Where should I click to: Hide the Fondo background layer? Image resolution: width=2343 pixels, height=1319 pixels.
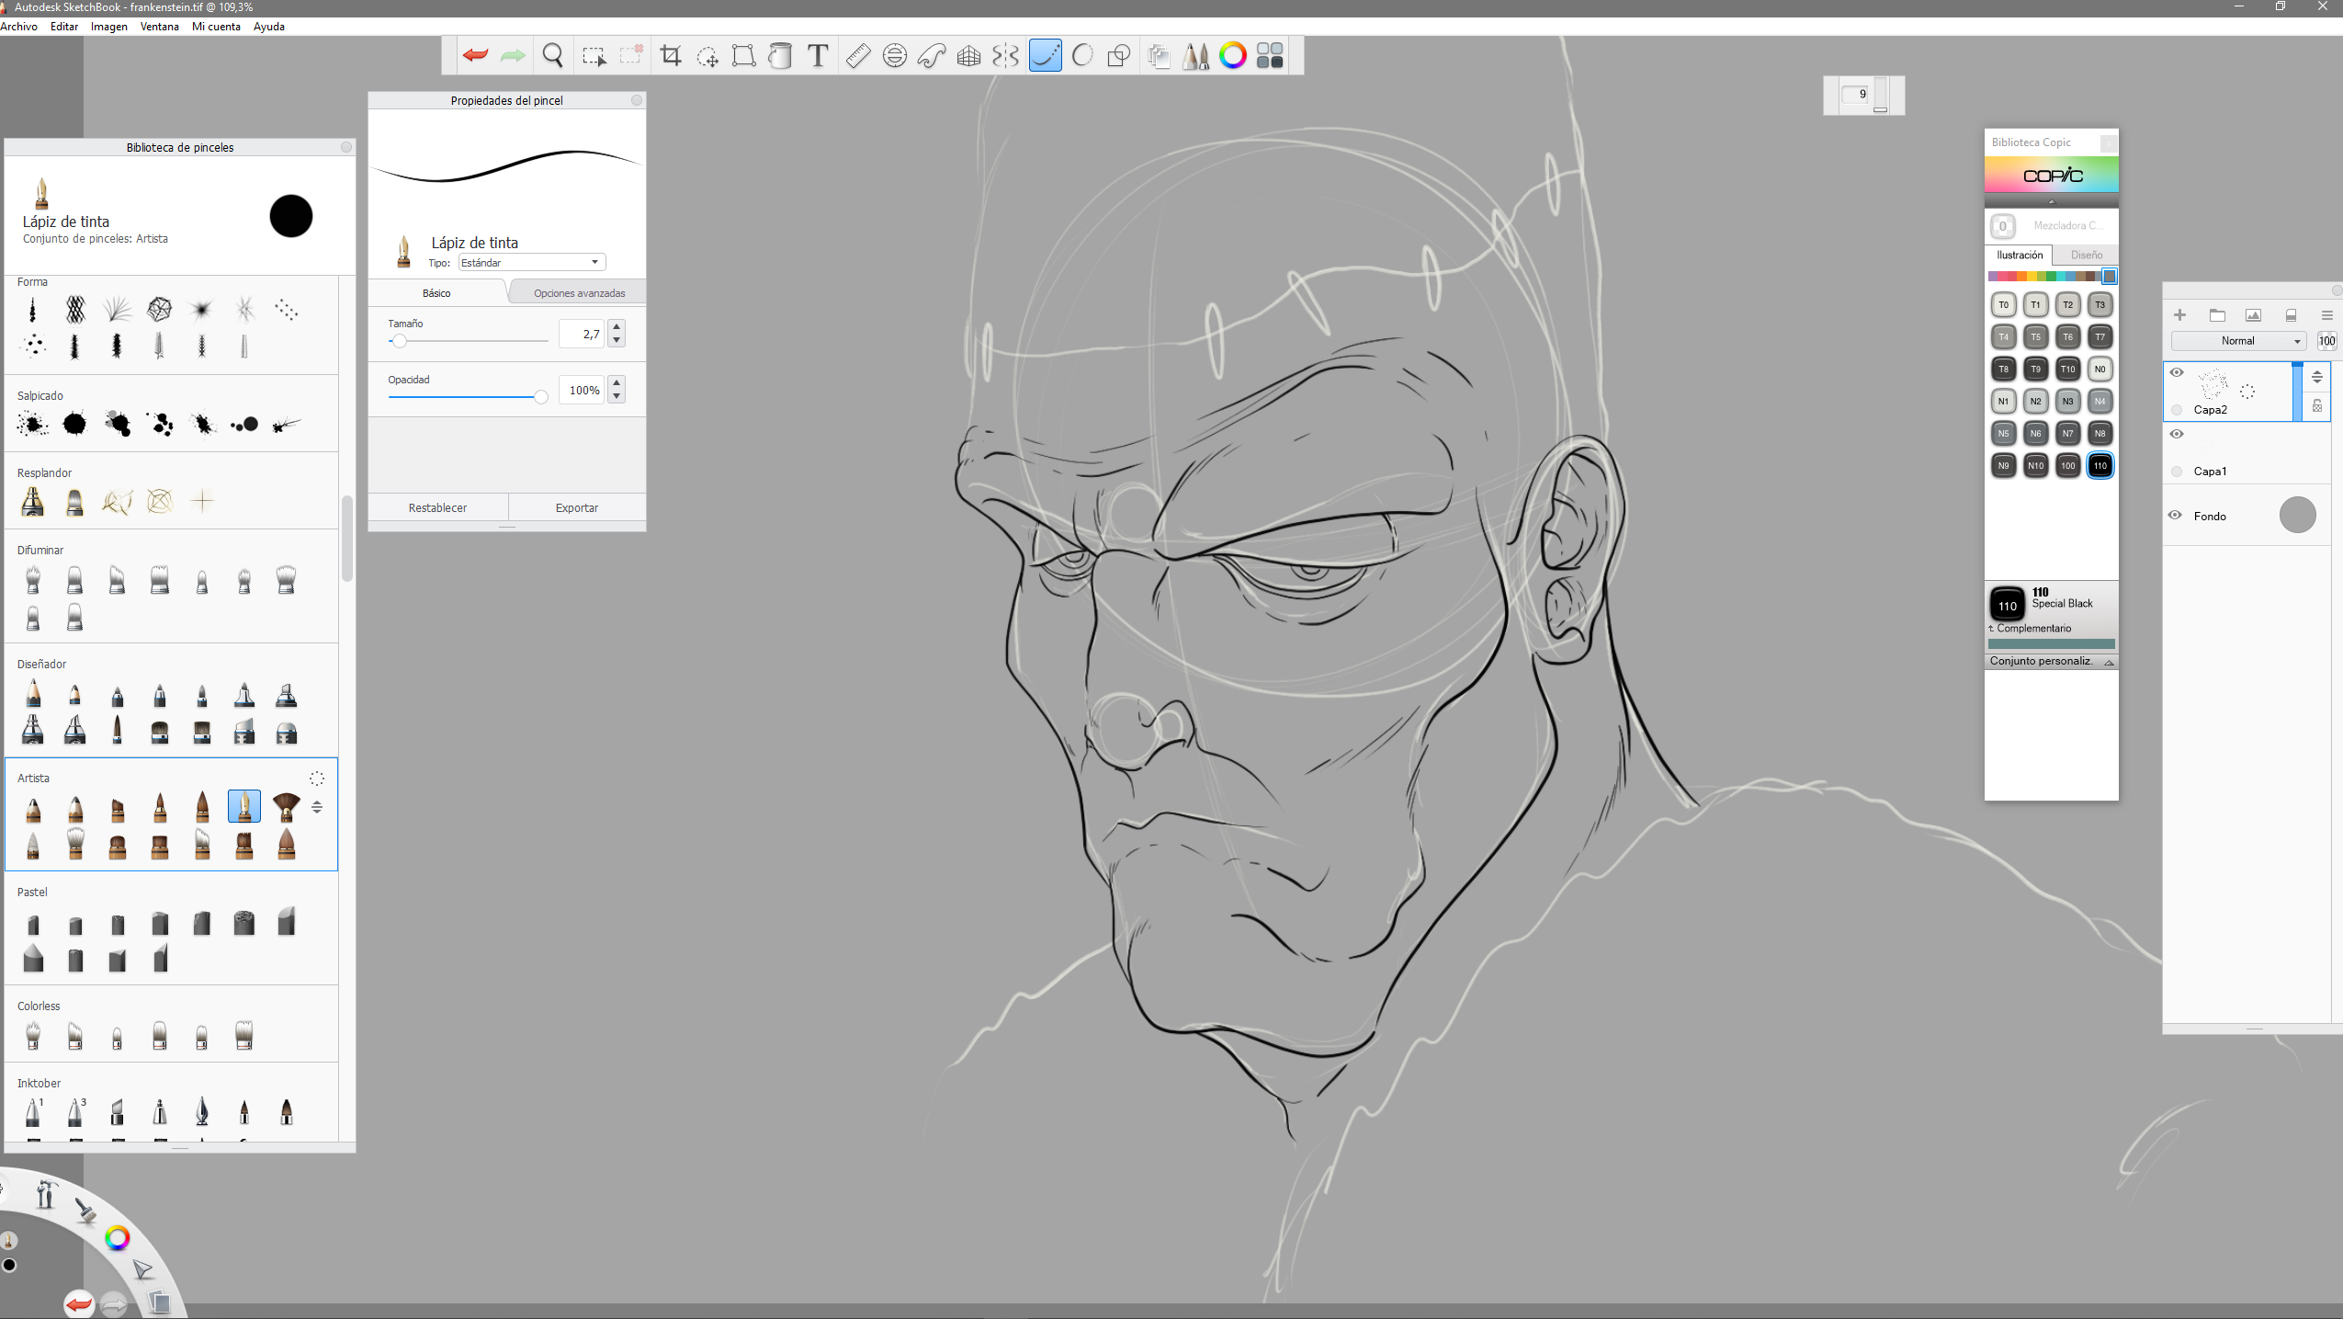tap(2175, 515)
